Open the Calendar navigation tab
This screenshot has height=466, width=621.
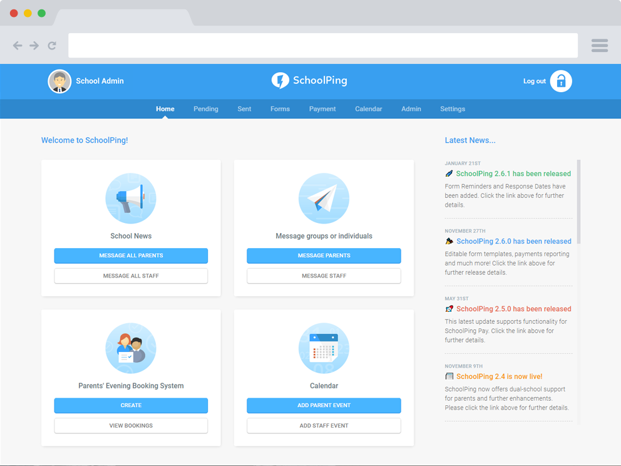pos(368,109)
